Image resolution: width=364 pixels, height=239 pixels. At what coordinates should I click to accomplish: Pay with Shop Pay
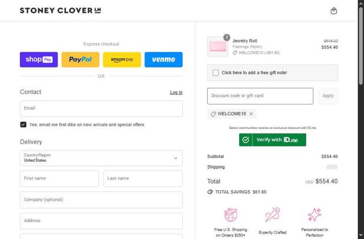click(x=39, y=60)
